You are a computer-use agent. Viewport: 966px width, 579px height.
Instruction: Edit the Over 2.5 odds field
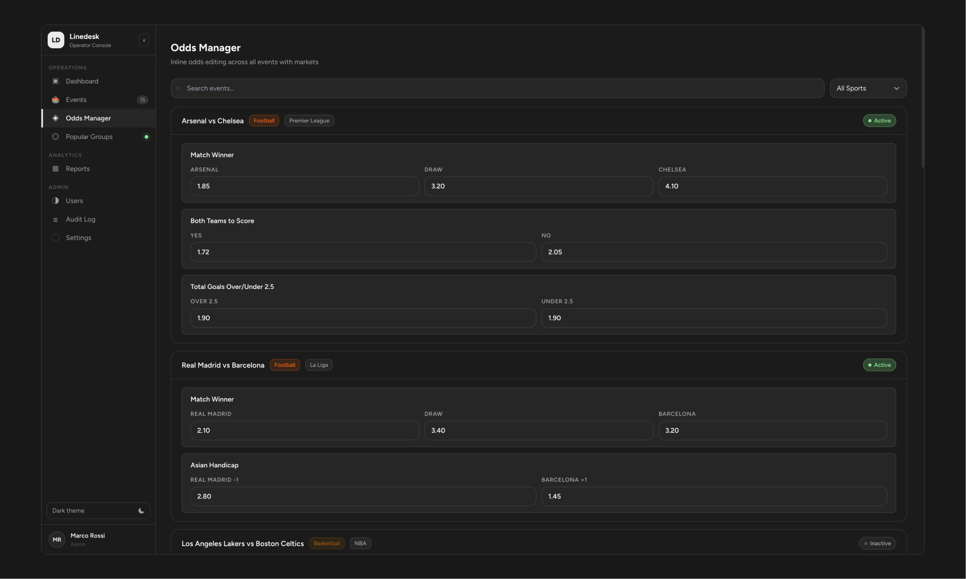(363, 318)
